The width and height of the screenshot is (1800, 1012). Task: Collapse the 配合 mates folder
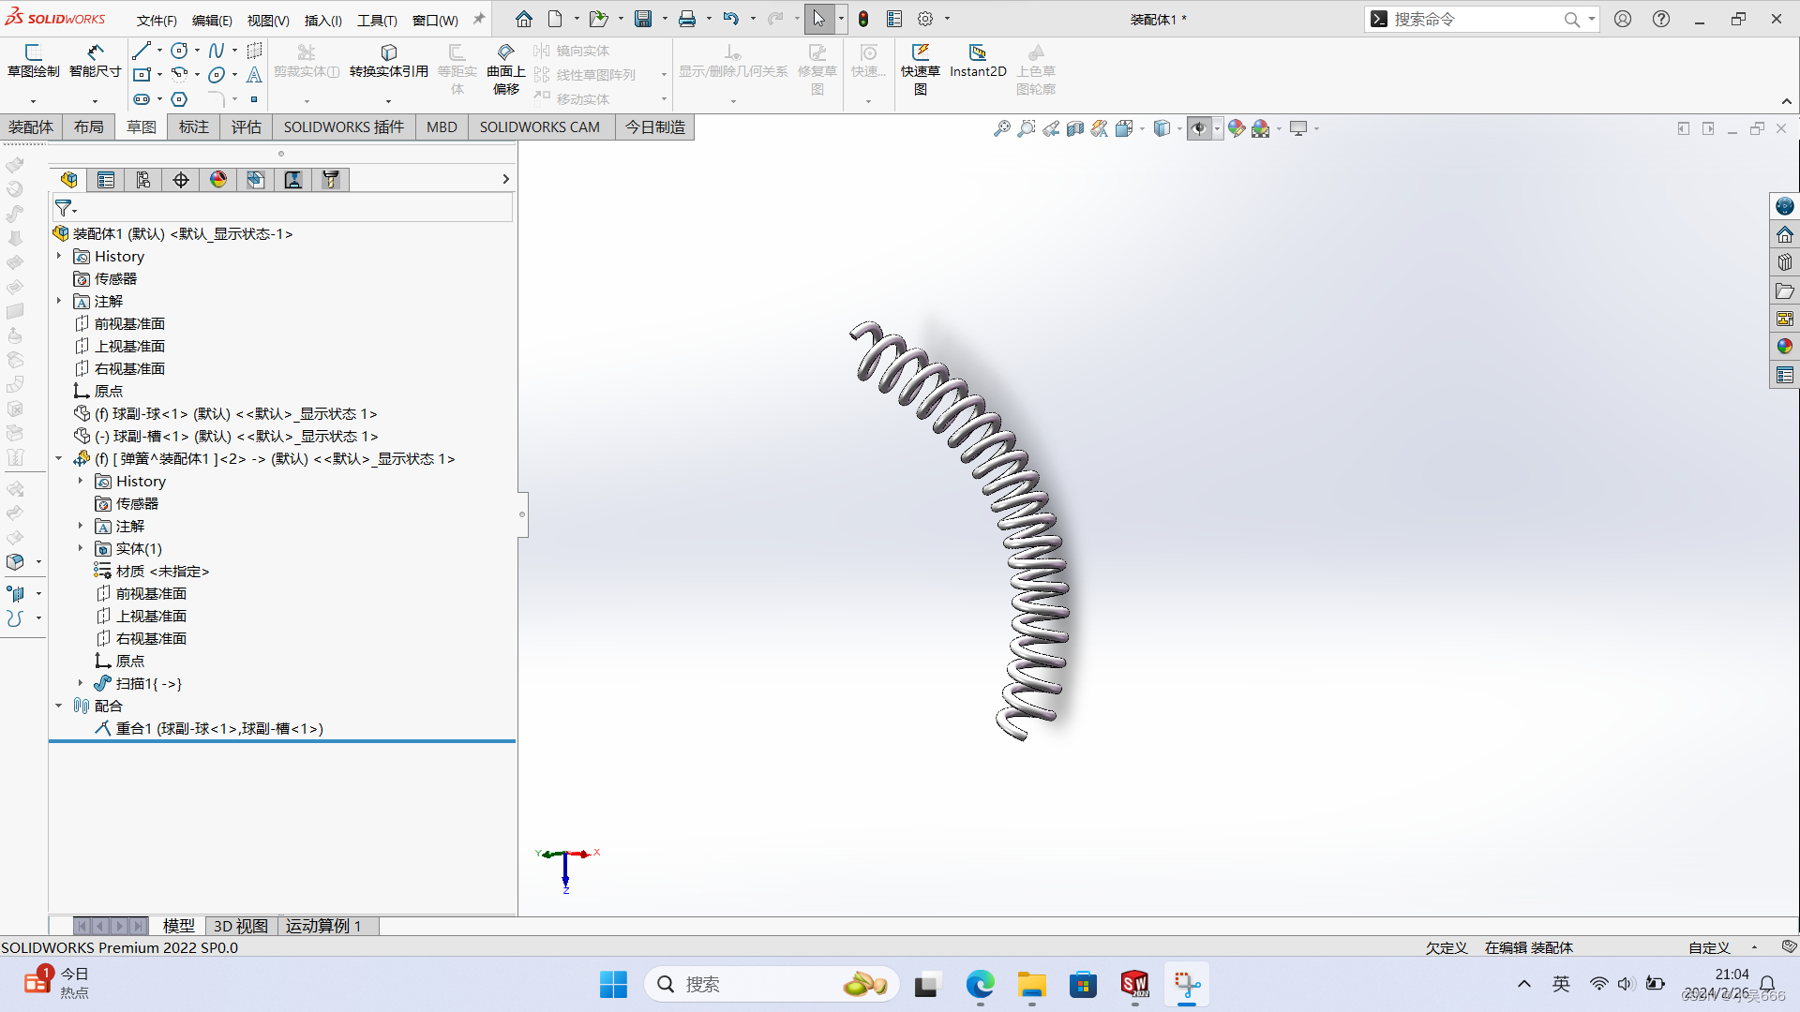pos(59,706)
